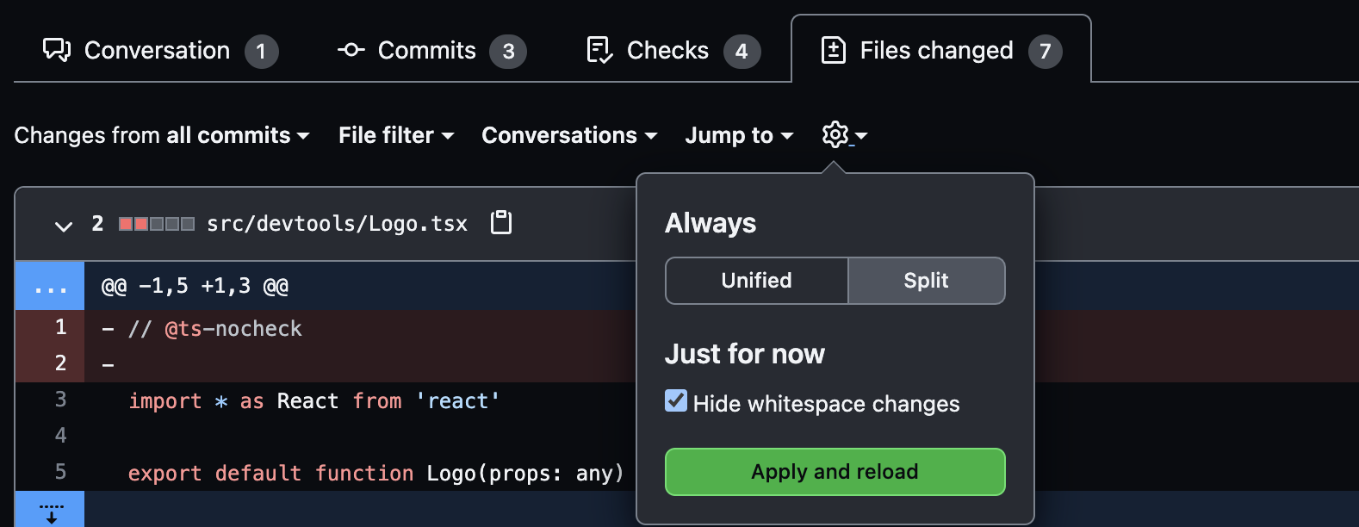Click the Checks tab checklist icon

point(599,50)
